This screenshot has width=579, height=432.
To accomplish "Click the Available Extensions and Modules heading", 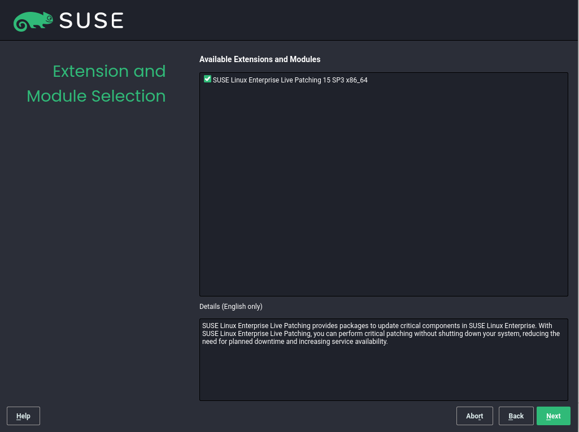I will (x=260, y=59).
